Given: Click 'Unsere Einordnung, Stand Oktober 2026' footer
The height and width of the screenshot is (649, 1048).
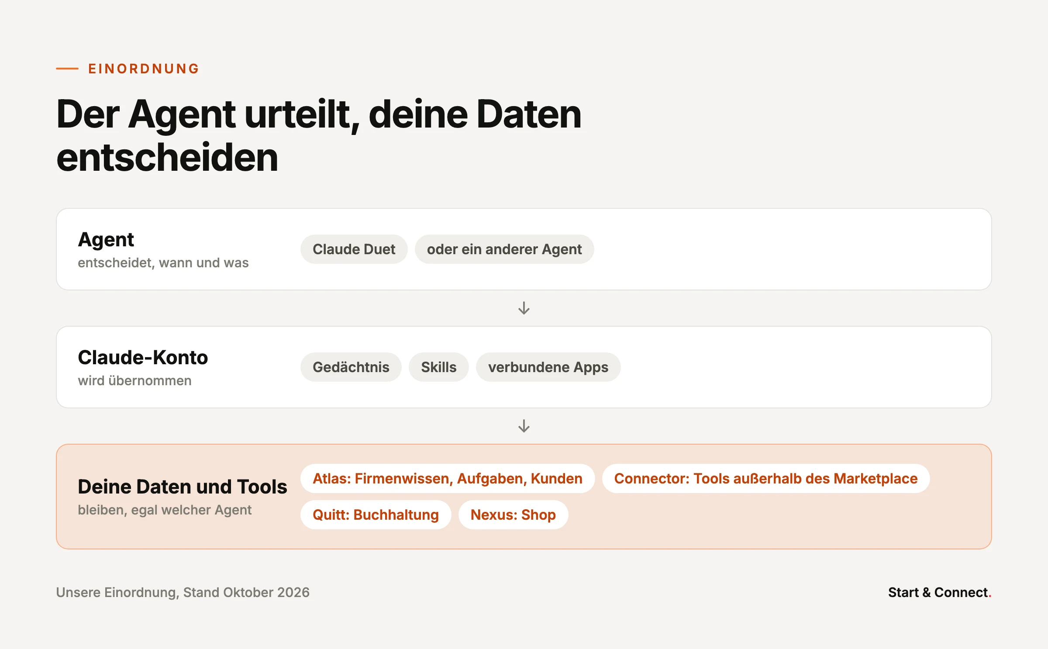Looking at the screenshot, I should pos(183,592).
